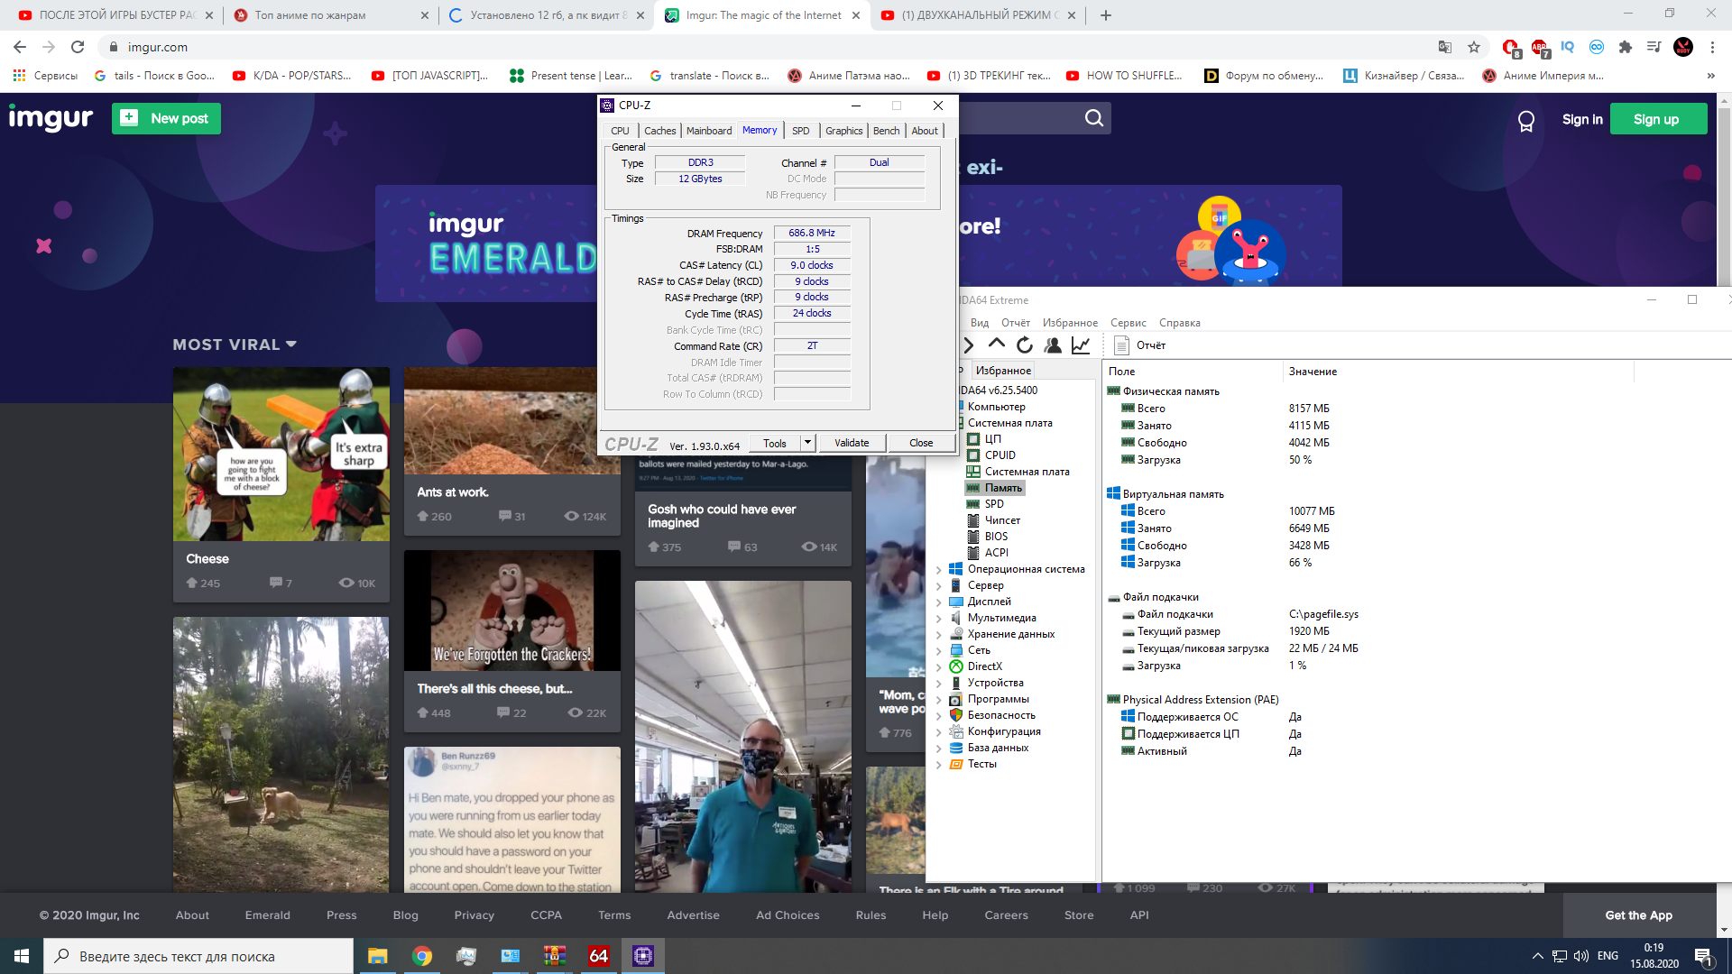The width and height of the screenshot is (1732, 974).
Task: Click the imgur logo
Action: pyautogui.click(x=51, y=118)
